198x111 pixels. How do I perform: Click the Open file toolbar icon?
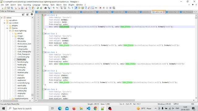[x=5, y=8]
